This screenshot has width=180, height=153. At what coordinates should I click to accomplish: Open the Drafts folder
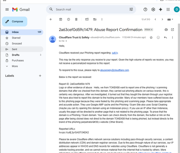click(x=22, y=55)
